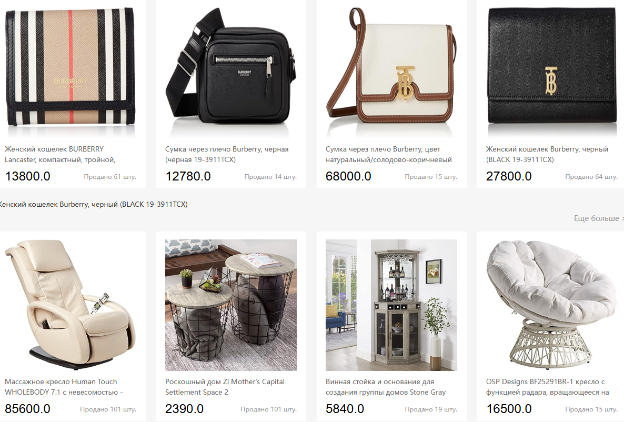Open 'Роскошный дом Zi Mother's Capital' title
The image size is (624, 422).
pos(225,387)
